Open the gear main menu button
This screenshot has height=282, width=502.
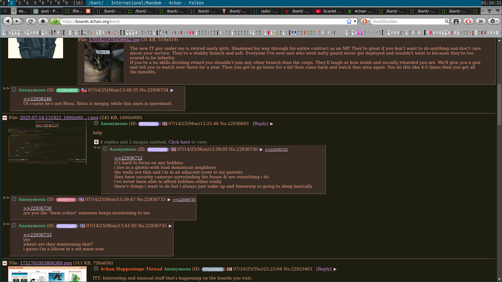click(x=494, y=21)
